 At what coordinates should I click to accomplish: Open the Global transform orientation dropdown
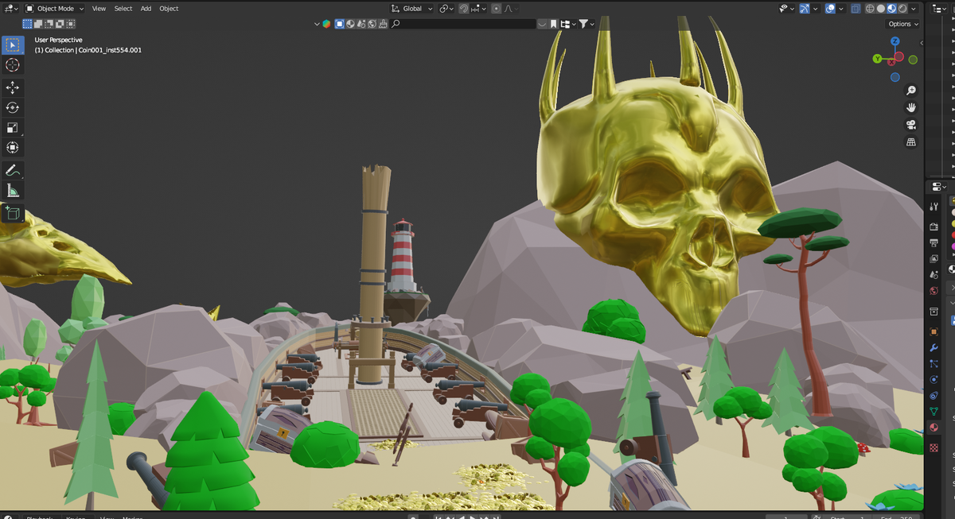click(x=412, y=9)
